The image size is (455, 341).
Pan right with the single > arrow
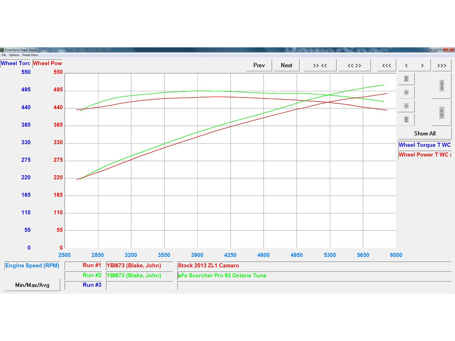coord(422,65)
